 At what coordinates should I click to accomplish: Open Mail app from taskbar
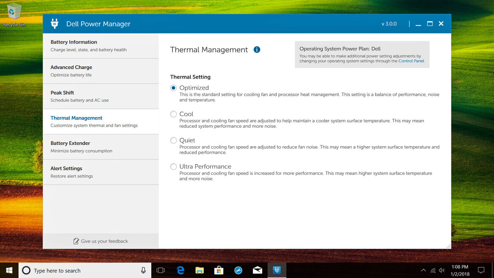(x=258, y=270)
